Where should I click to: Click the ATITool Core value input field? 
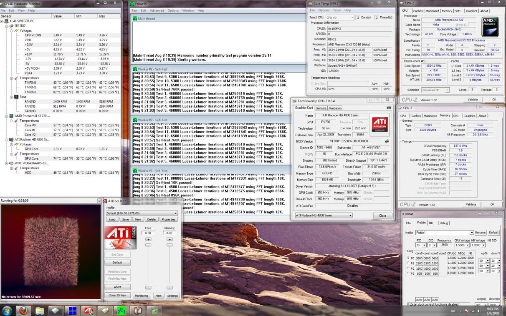coord(148,233)
